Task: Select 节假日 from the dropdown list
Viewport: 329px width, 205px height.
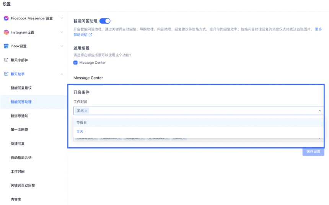Action: point(81,123)
